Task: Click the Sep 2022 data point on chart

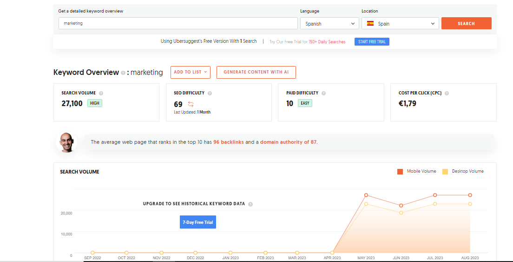Action: (x=92, y=253)
